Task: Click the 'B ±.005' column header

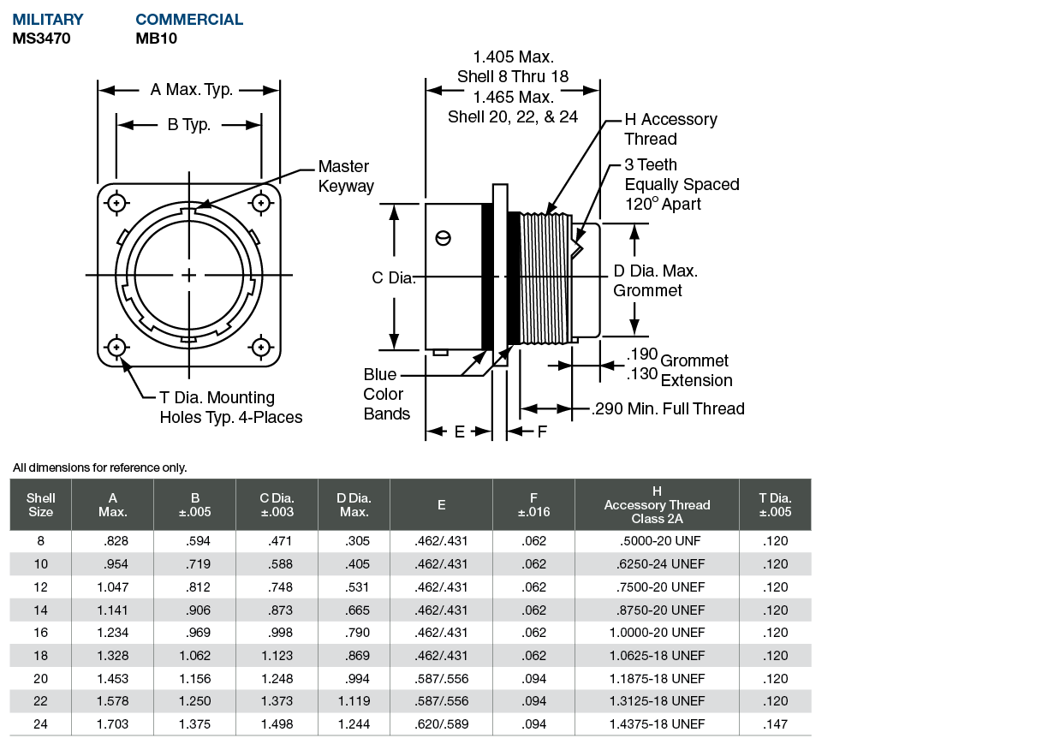Action: (195, 504)
